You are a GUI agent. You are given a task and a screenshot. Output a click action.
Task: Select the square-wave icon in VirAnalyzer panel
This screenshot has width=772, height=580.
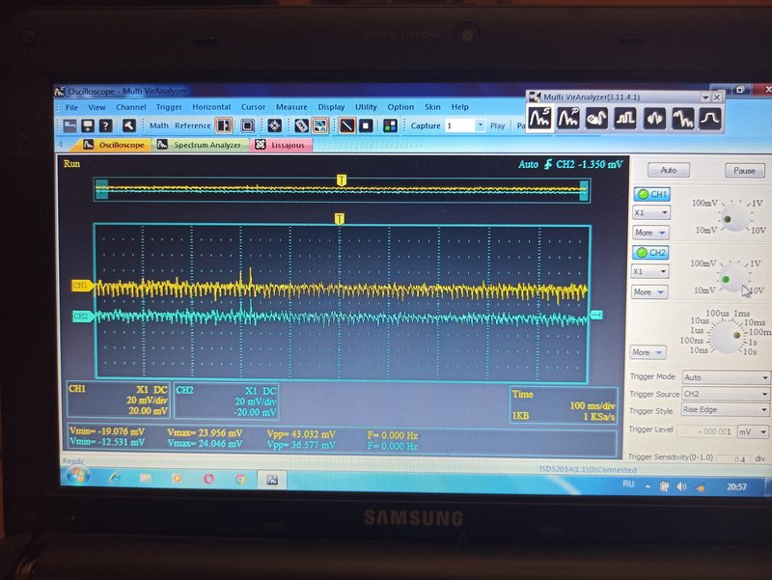(x=625, y=118)
